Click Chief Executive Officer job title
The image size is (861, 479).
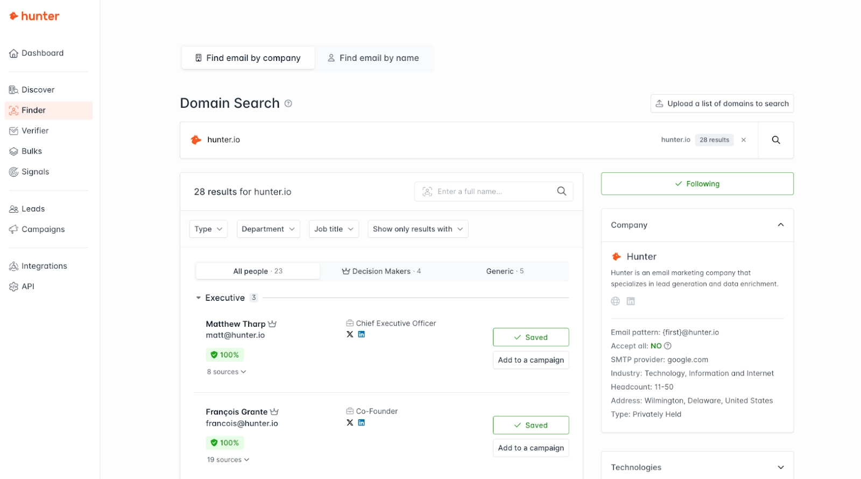(x=396, y=323)
